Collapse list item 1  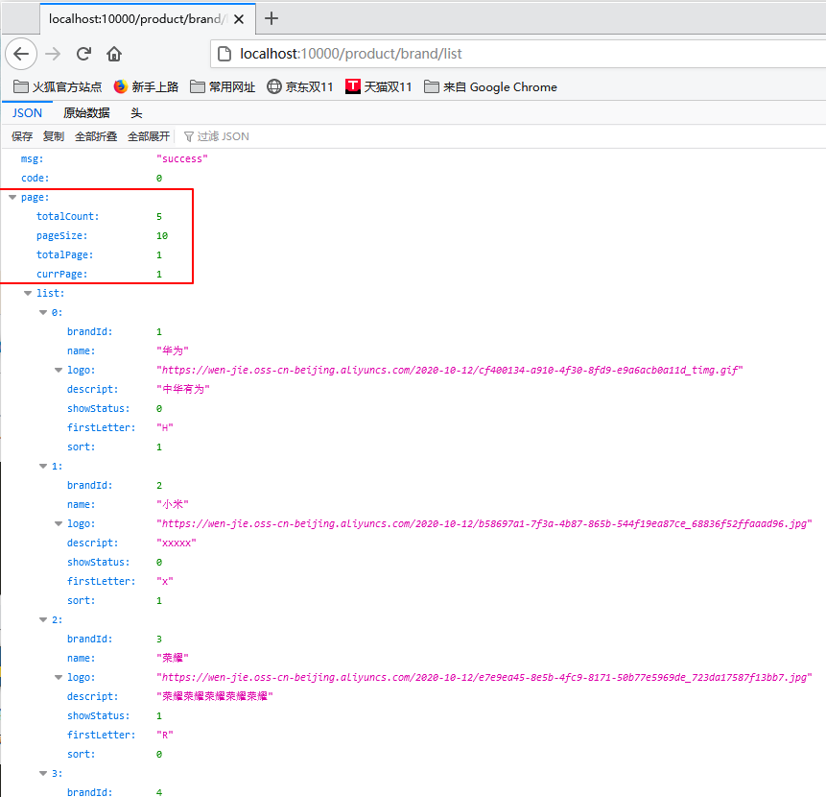(43, 466)
